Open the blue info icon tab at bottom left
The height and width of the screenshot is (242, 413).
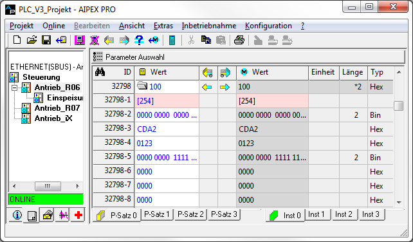[17, 215]
